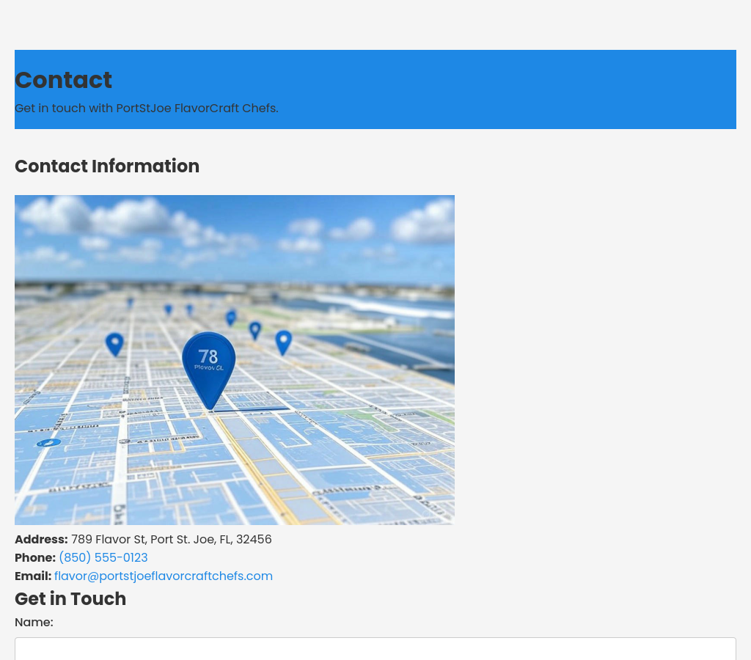This screenshot has height=660, width=751.
Task: Click the Get in Touch heading
Action: [x=70, y=599]
